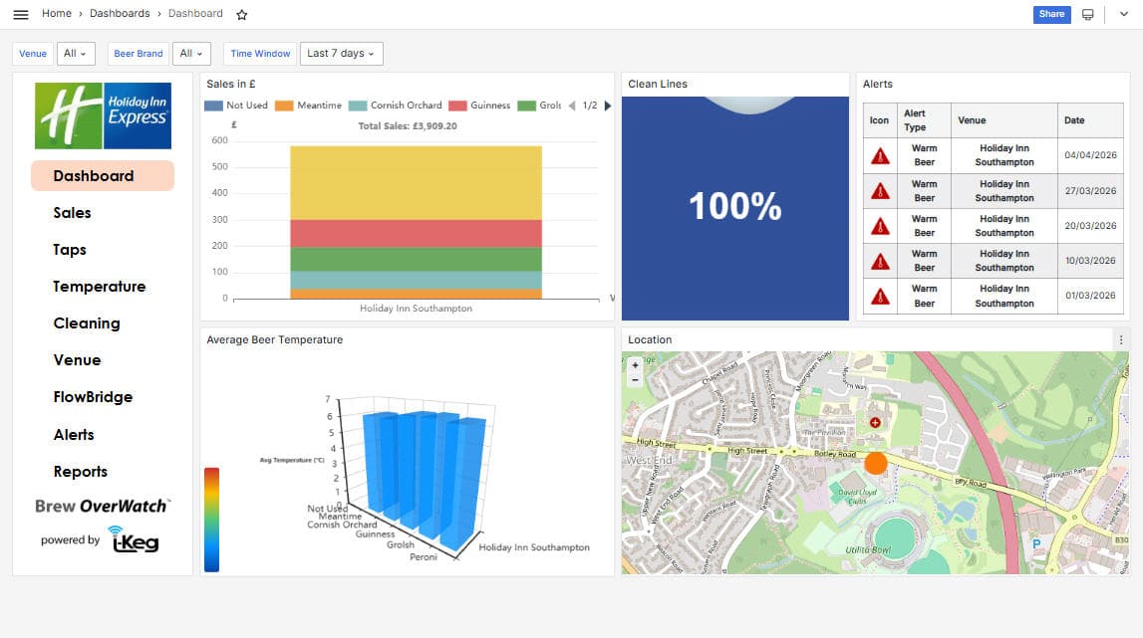Image resolution: width=1143 pixels, height=638 pixels.
Task: Click the Venue column header in Alerts
Action: click(1003, 120)
